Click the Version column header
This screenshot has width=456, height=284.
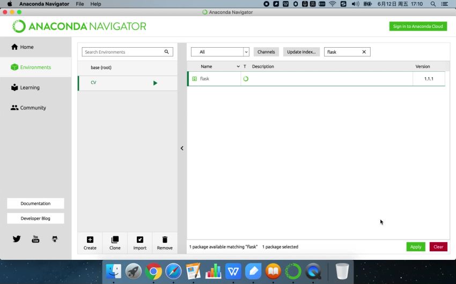click(x=423, y=66)
